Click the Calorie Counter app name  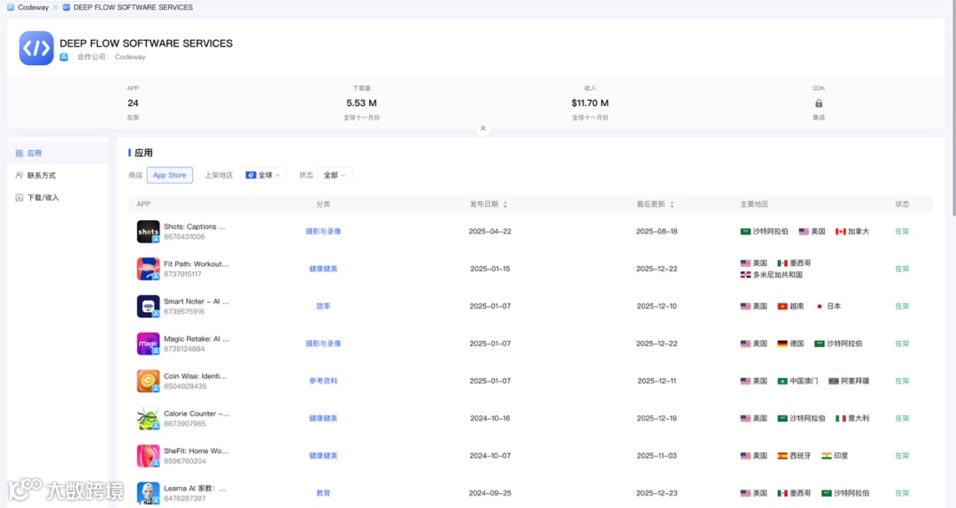click(197, 413)
